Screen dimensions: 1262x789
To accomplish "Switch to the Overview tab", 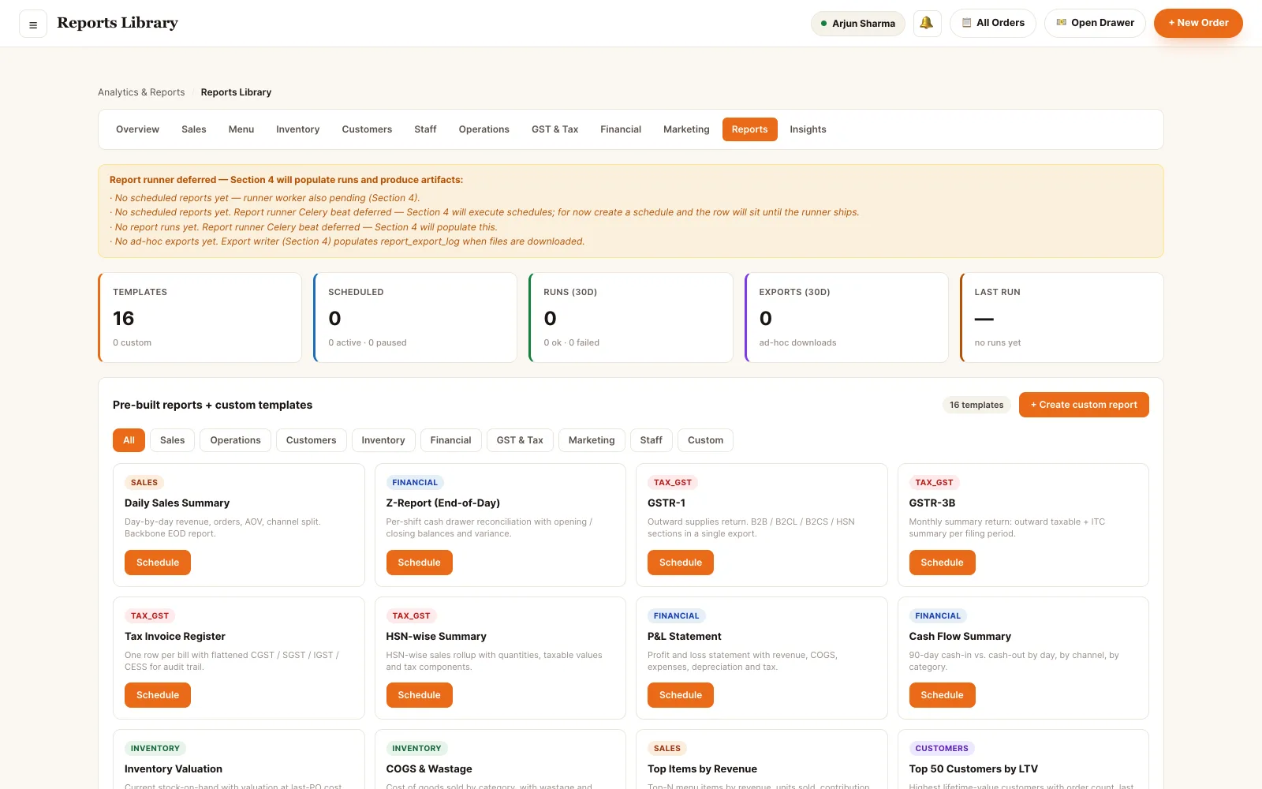I will (x=137, y=129).
